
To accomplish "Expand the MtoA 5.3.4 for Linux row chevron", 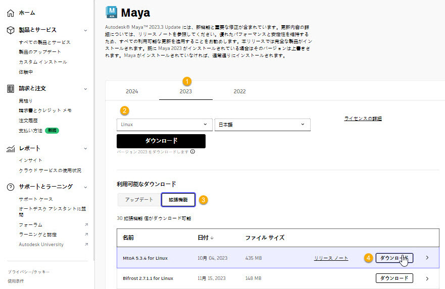I will tap(427, 258).
